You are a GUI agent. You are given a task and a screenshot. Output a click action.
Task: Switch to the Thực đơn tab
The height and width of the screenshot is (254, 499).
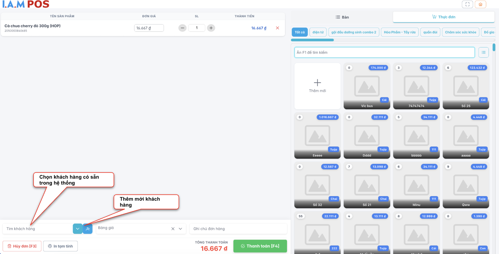click(x=443, y=17)
